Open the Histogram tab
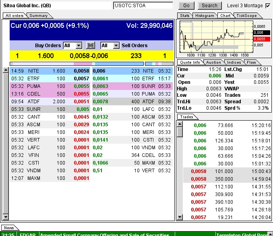The width and height of the screenshot is (273, 236). 205,15
